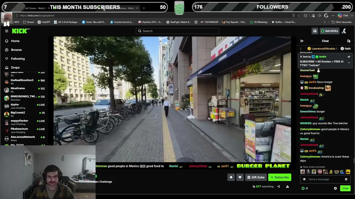Open the Guitar Tabs bookmark
The image size is (355, 199).
(94, 22)
